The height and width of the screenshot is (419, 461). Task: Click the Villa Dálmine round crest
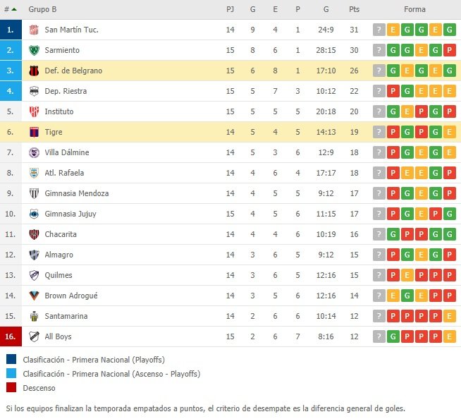(34, 152)
